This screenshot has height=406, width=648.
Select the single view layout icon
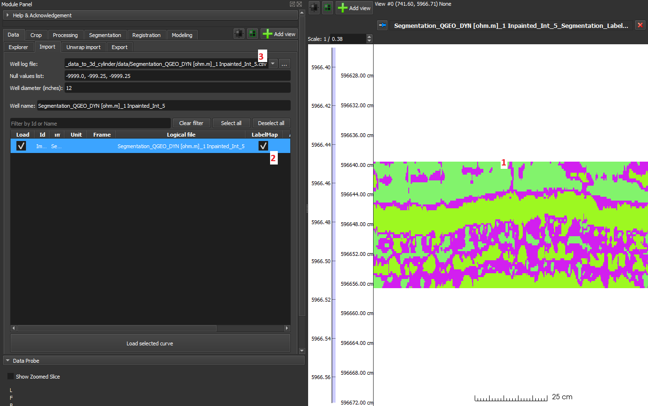[239, 34]
